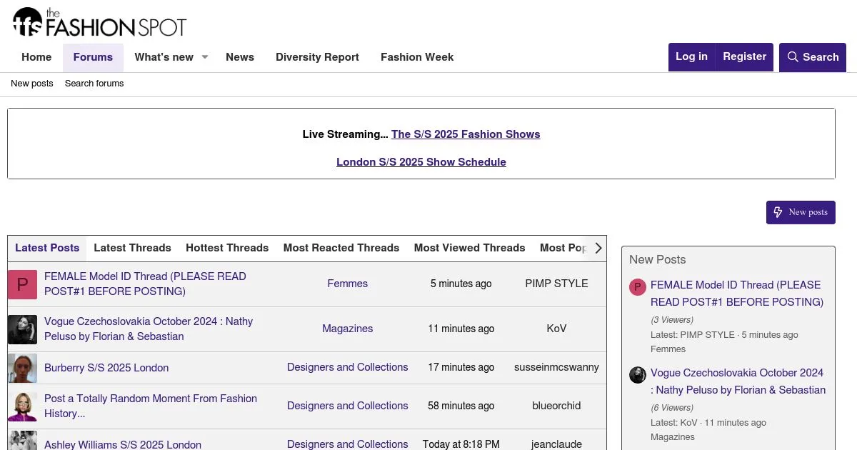The width and height of the screenshot is (857, 450).
Task: Open Ashley Williams S/S 2025 London thread
Action: [x=123, y=444]
